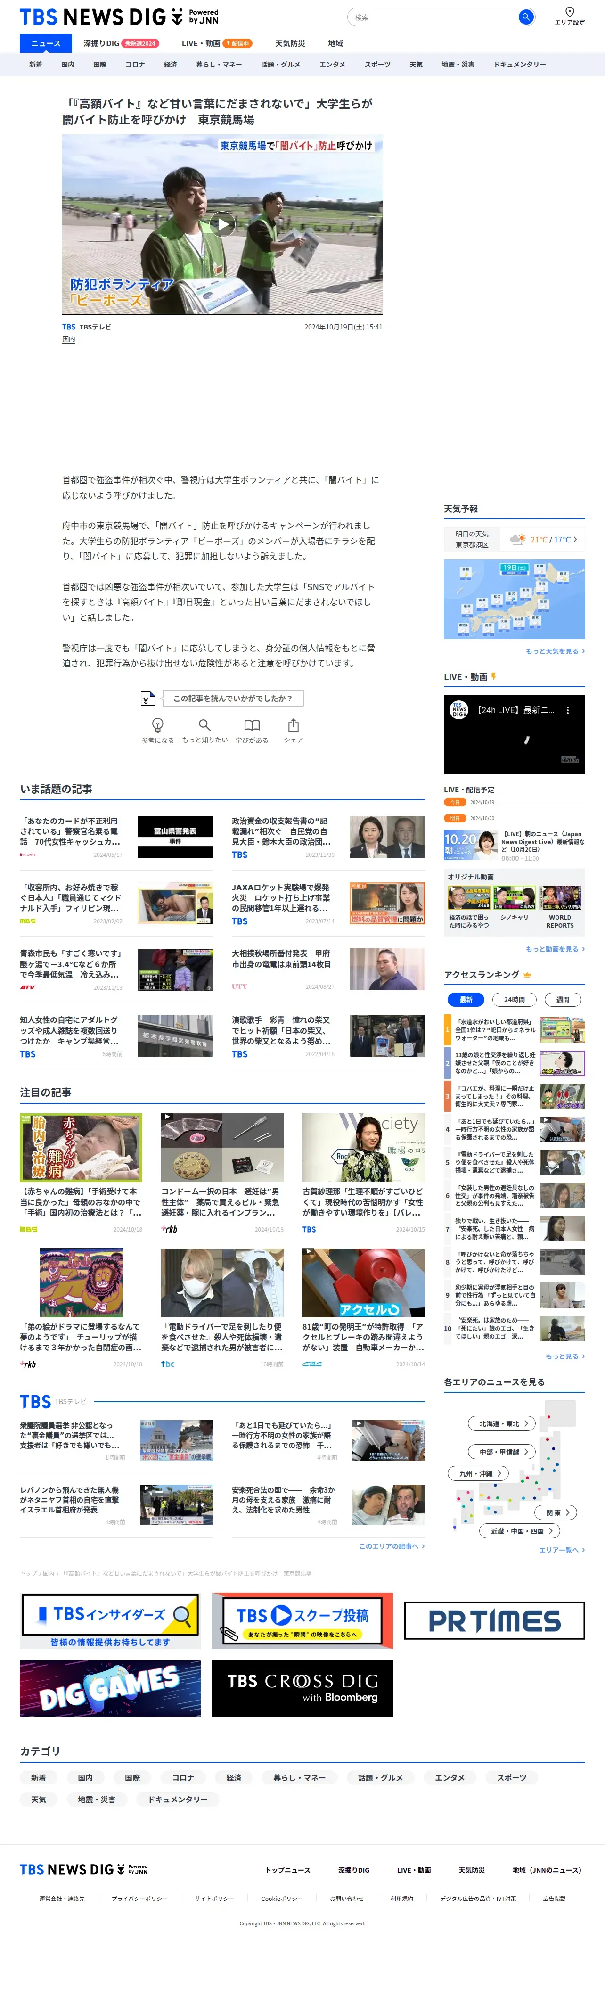Open the 赤ちゃんの難病 featured article thumbnail

(81, 1147)
